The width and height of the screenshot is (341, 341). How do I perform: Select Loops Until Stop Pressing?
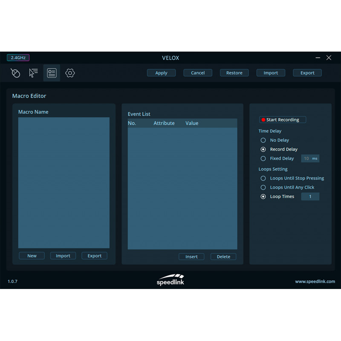[x=263, y=178]
